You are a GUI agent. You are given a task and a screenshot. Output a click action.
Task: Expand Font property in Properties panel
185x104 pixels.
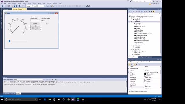[x=129, y=72]
